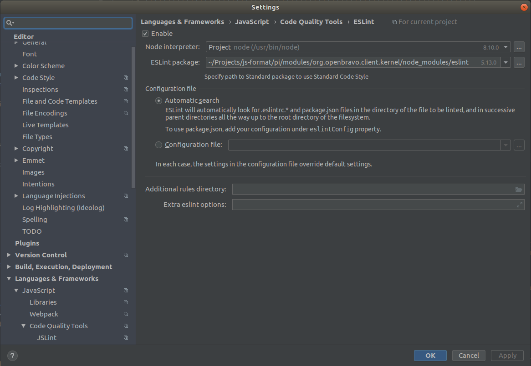Click browse button next to ESLint package
The height and width of the screenshot is (366, 531).
(519, 62)
